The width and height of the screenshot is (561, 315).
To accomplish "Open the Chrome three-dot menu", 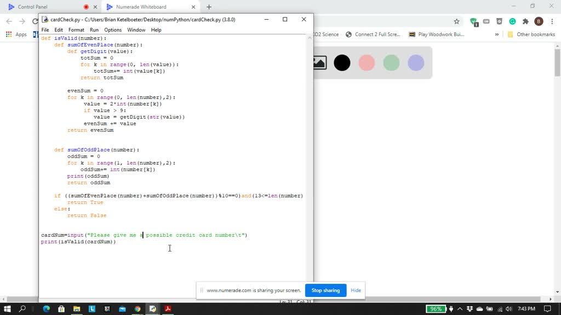I will [551, 21].
